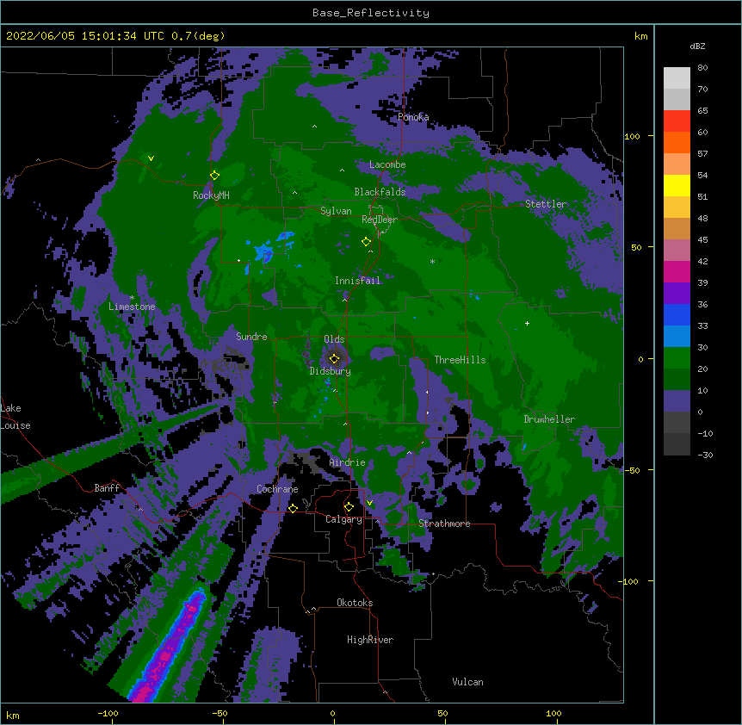742x725 pixels.
Task: Click the Sundre town label
Action: click(251, 337)
